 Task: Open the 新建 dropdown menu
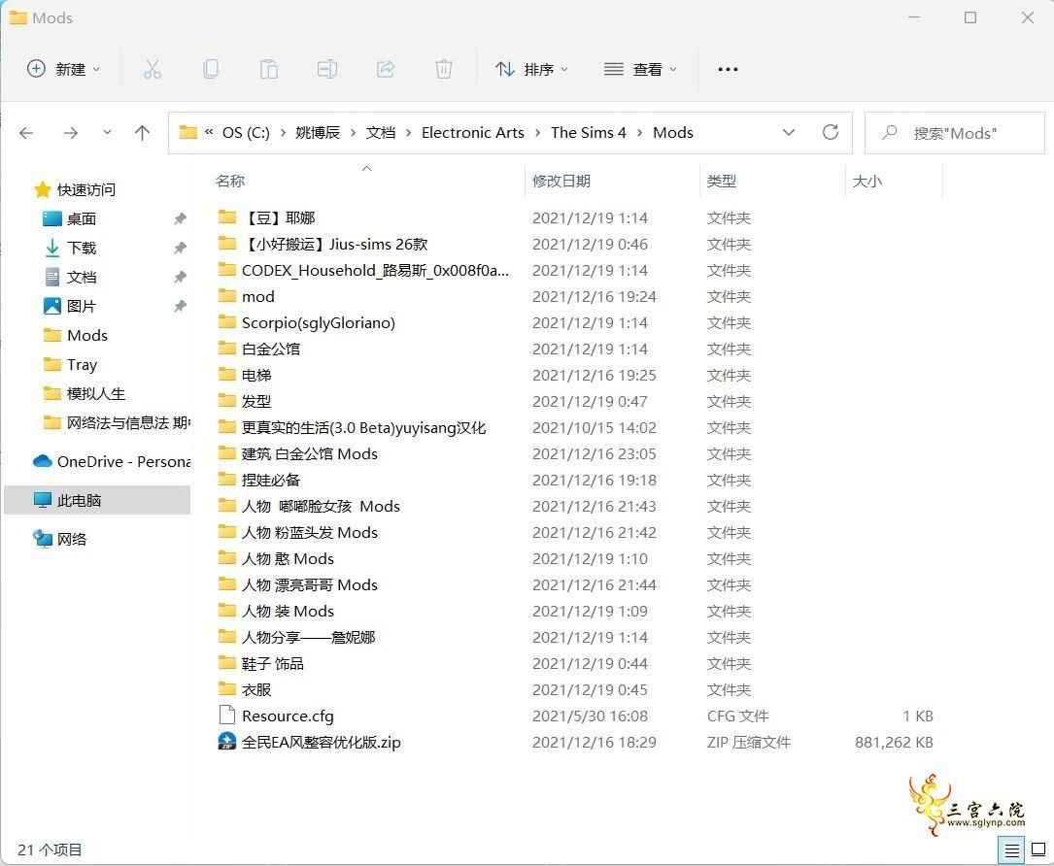click(63, 69)
